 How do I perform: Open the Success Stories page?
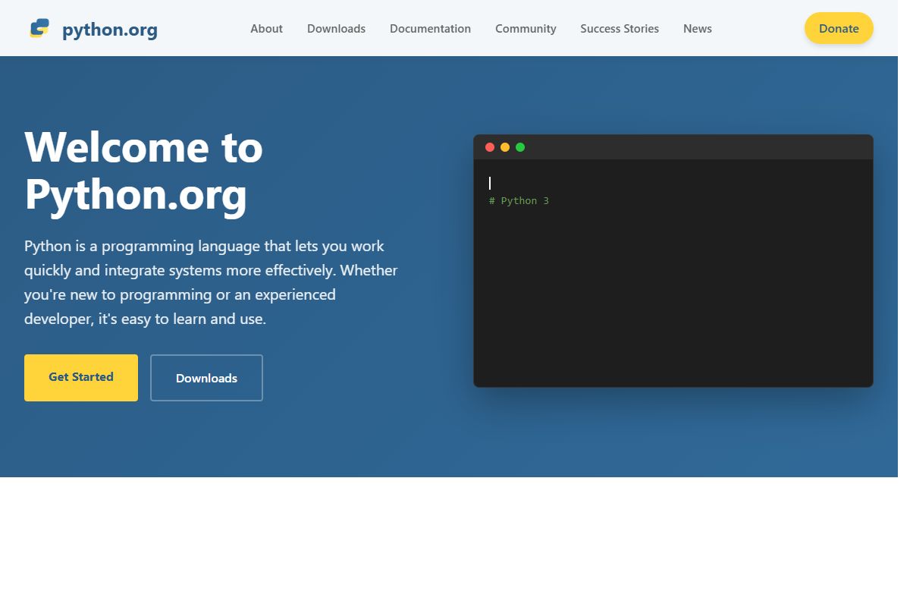click(620, 28)
